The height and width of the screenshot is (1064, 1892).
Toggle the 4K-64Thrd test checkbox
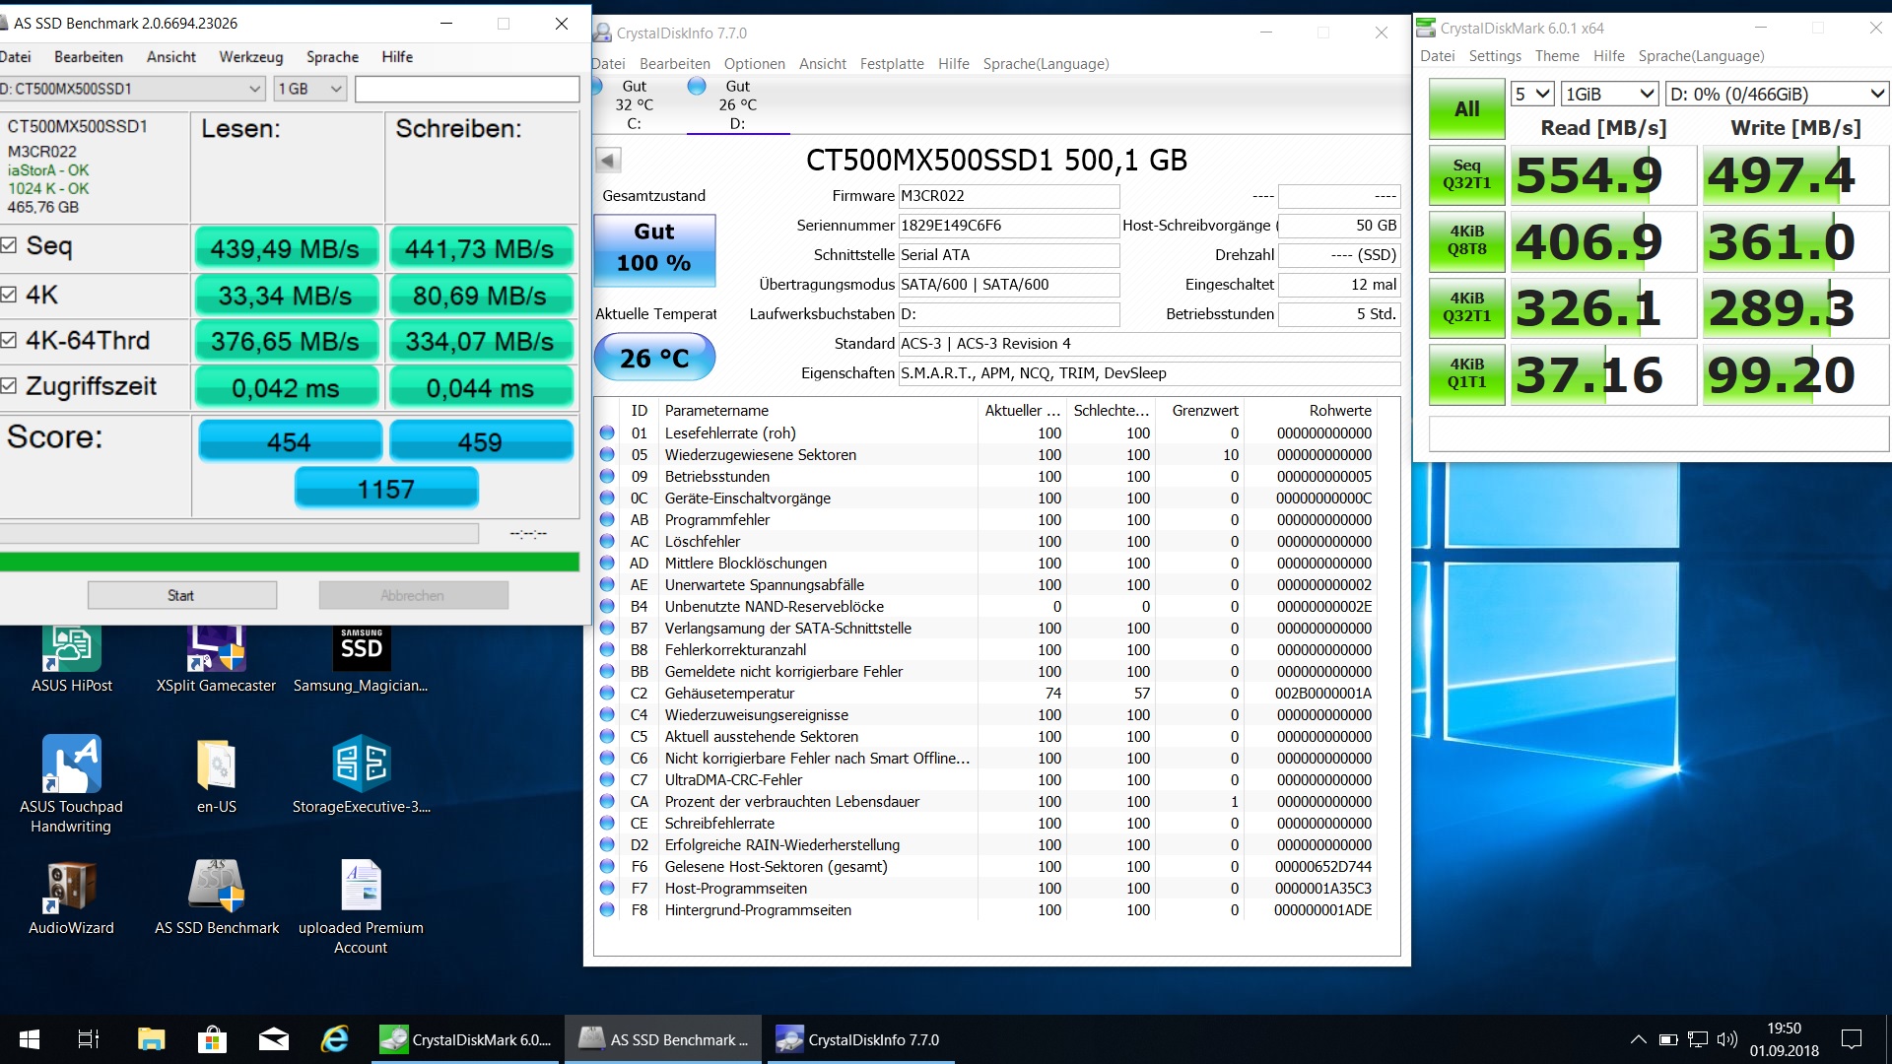point(9,340)
